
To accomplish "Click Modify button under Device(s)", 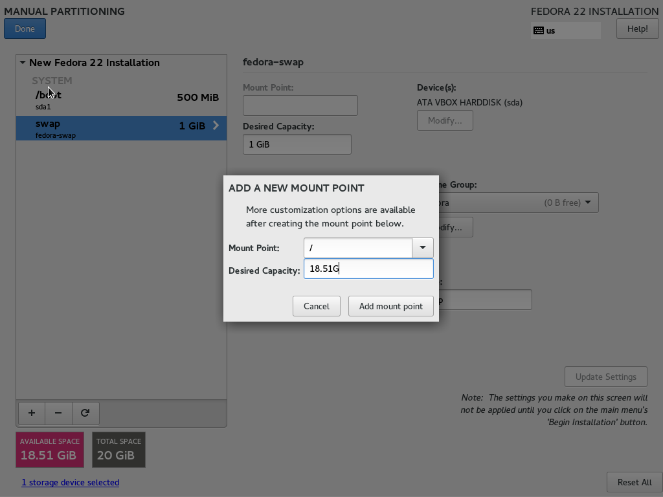I will (445, 120).
